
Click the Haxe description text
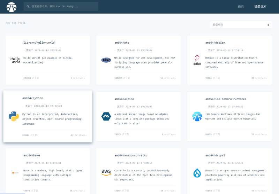(x=53, y=175)
